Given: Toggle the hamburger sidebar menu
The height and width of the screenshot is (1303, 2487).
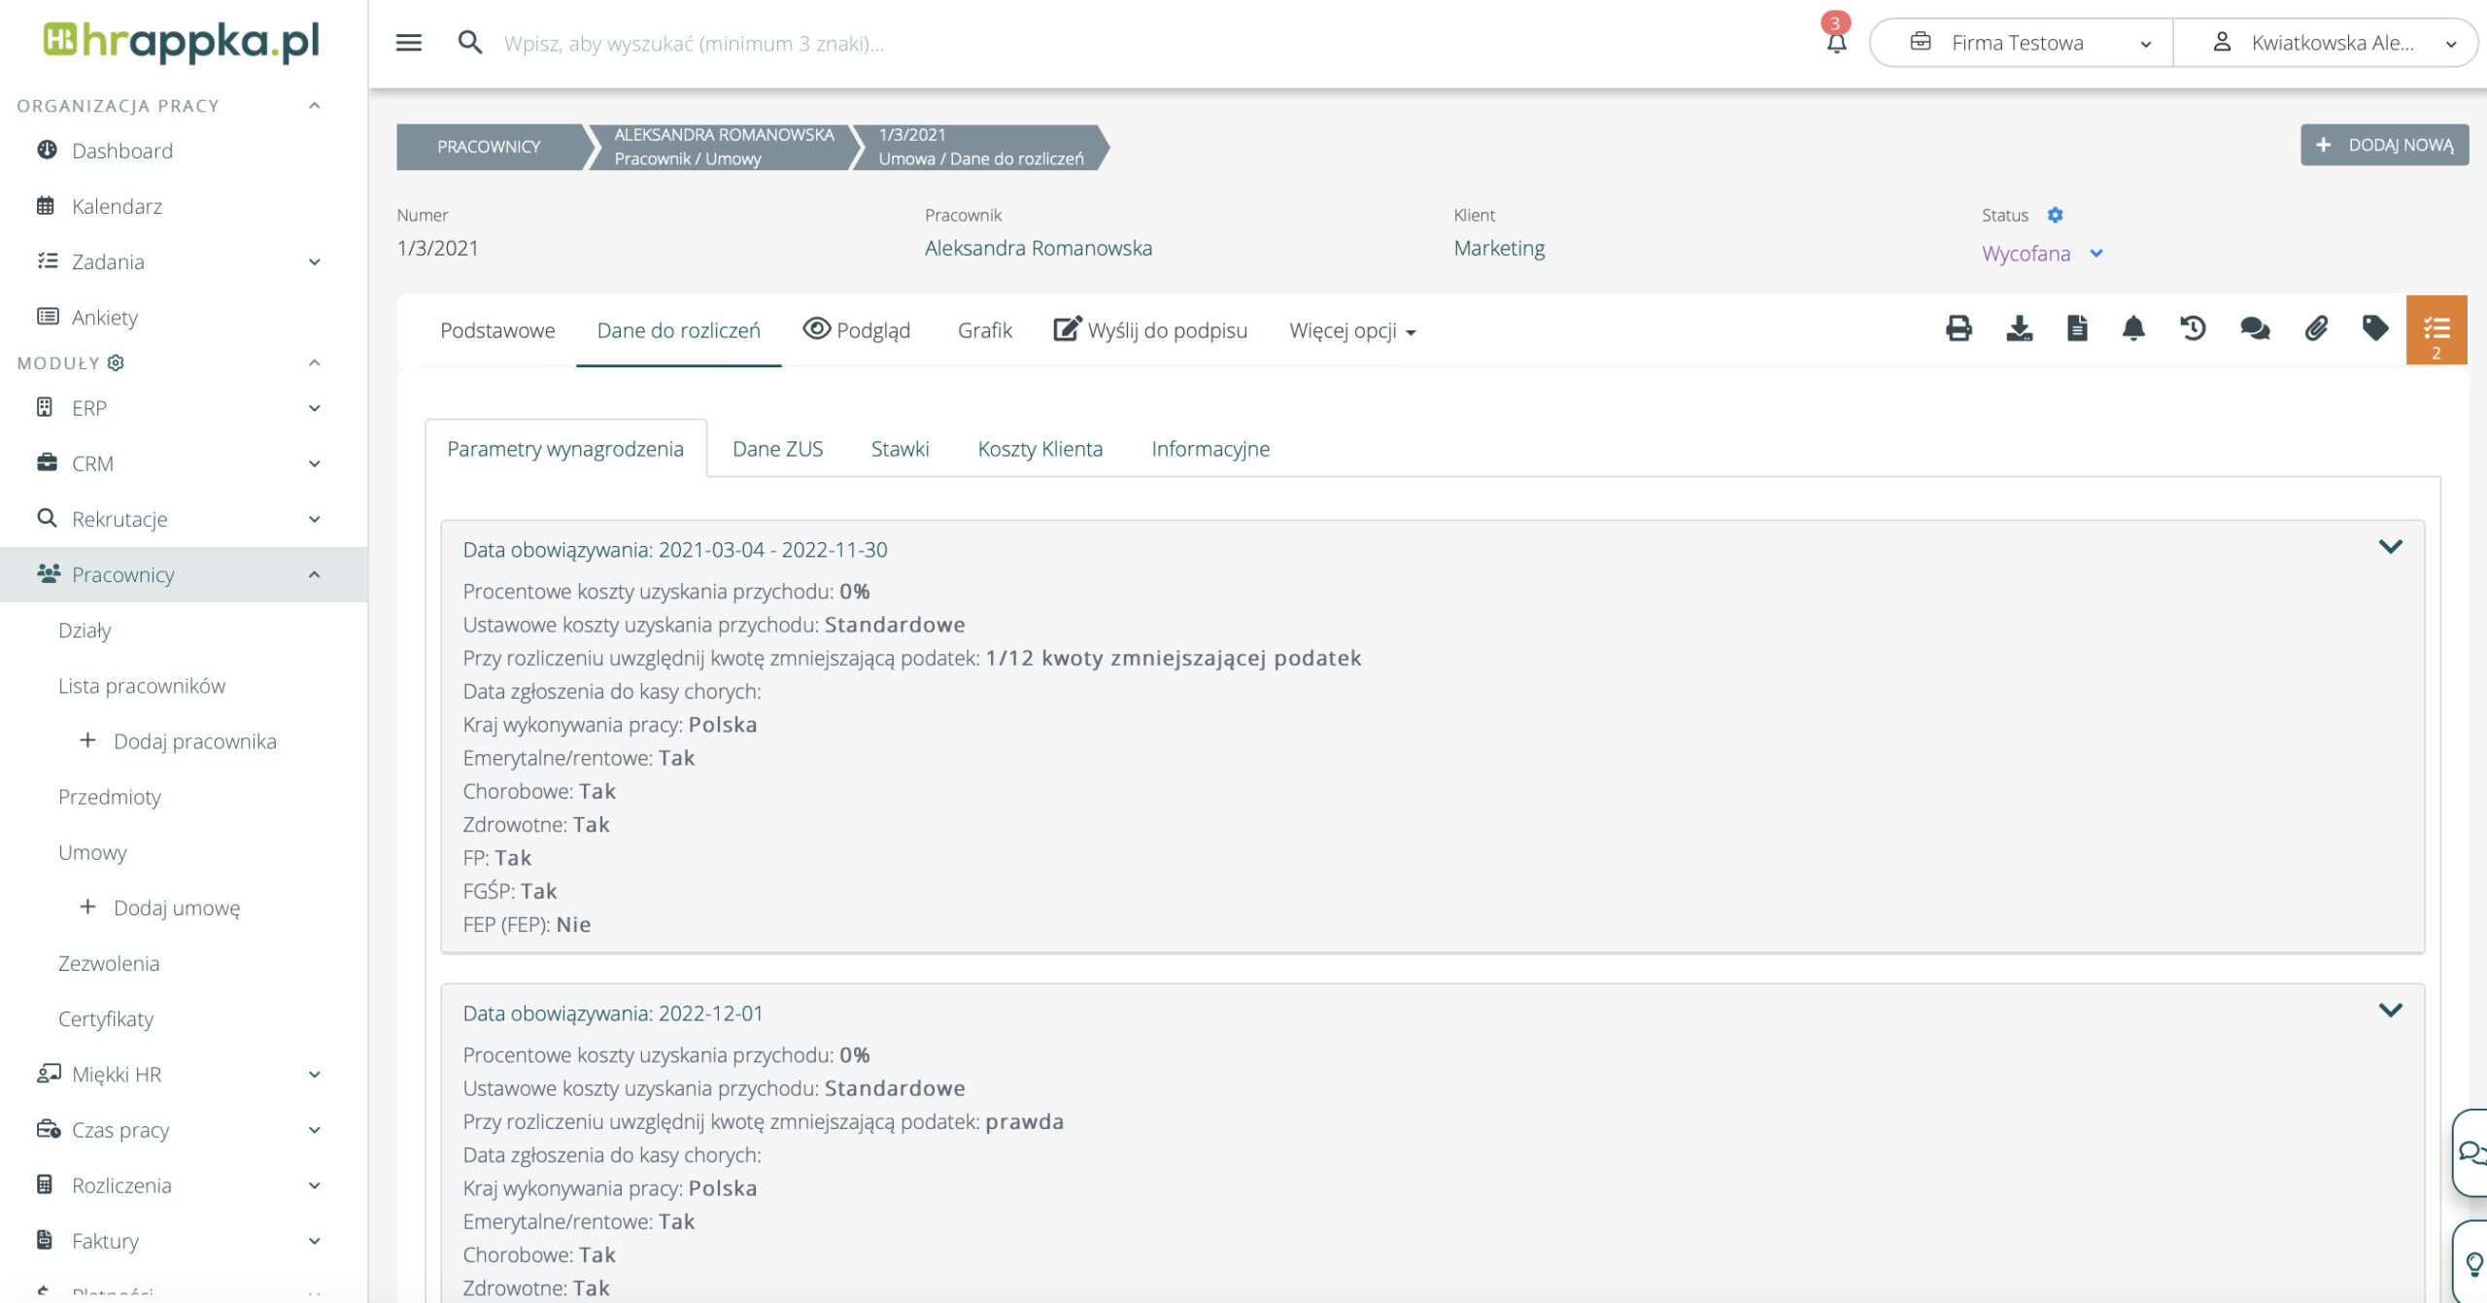Looking at the screenshot, I should coord(409,43).
